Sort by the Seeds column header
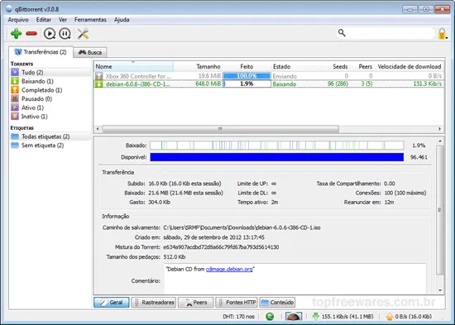This screenshot has width=455, height=325. coord(334,66)
